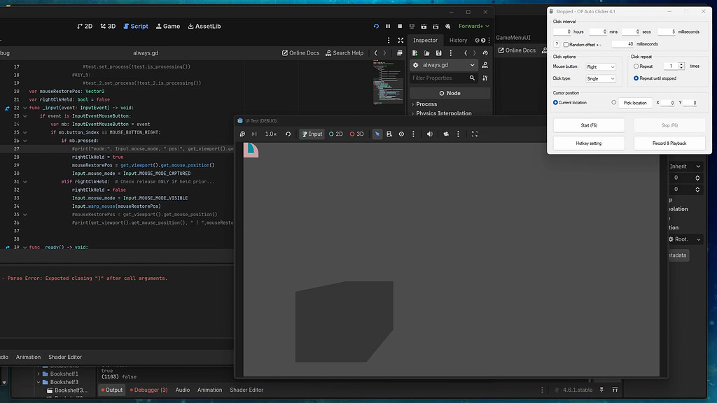This screenshot has width=717, height=403.
Task: Open the Forward+ renderer dropdown
Action: [x=474, y=27]
